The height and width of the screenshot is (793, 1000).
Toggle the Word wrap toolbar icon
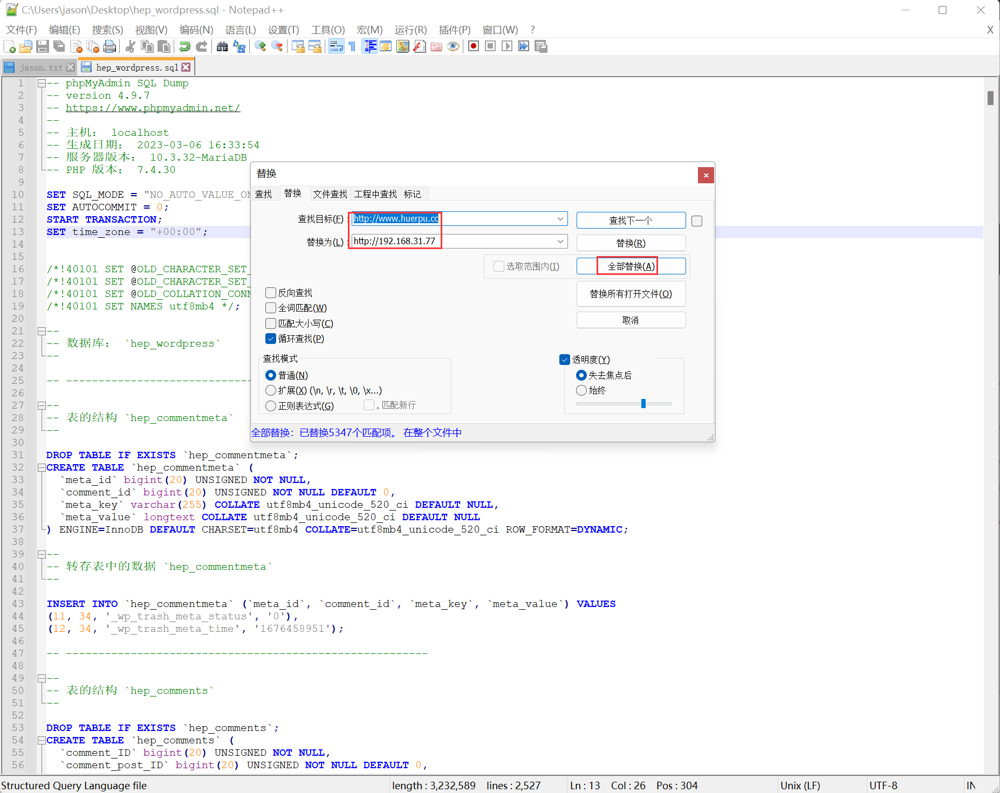335,47
